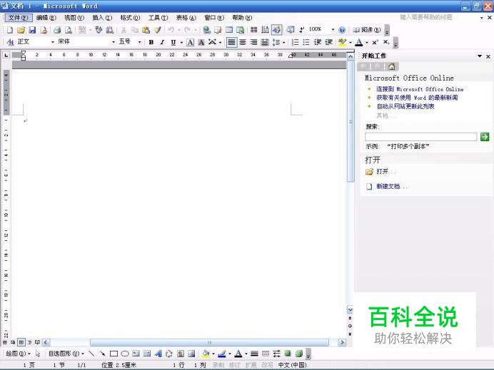
Task: Toggle center text alignment
Action: click(243, 42)
